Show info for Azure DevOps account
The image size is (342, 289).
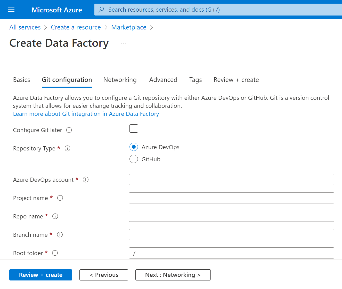[x=86, y=180]
